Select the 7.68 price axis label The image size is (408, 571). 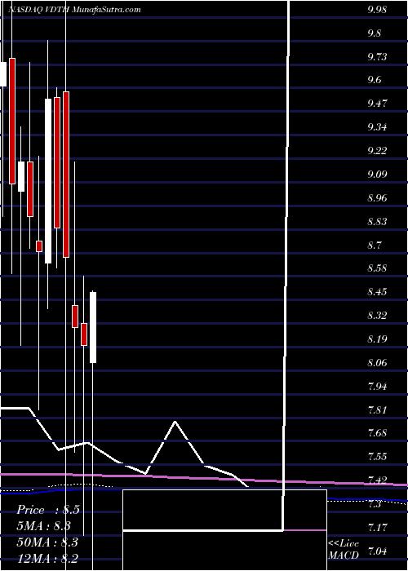[377, 433]
